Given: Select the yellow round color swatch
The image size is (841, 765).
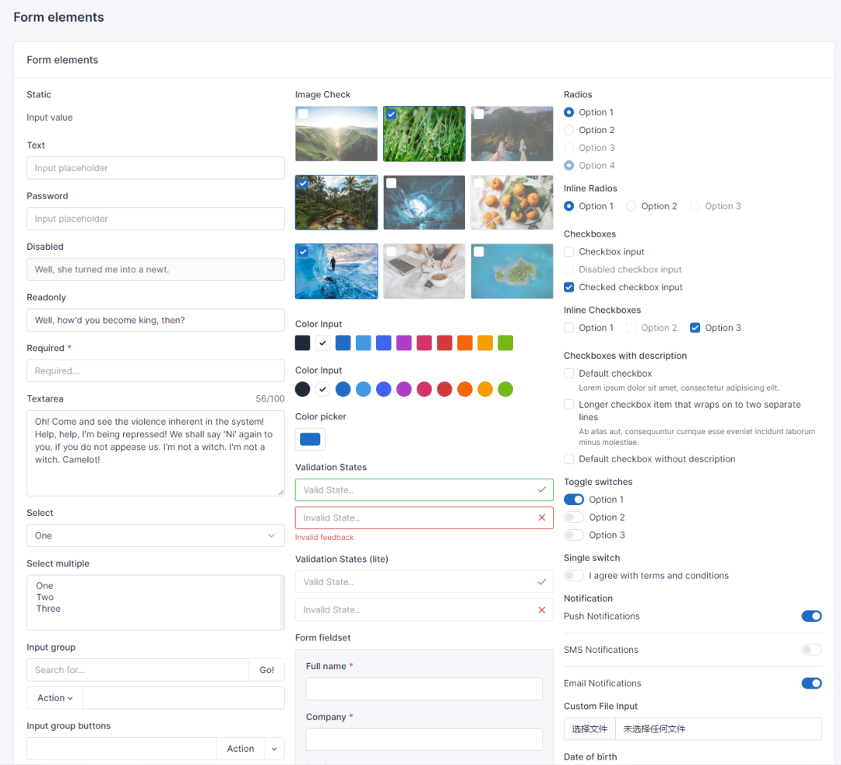Looking at the screenshot, I should pos(485,389).
